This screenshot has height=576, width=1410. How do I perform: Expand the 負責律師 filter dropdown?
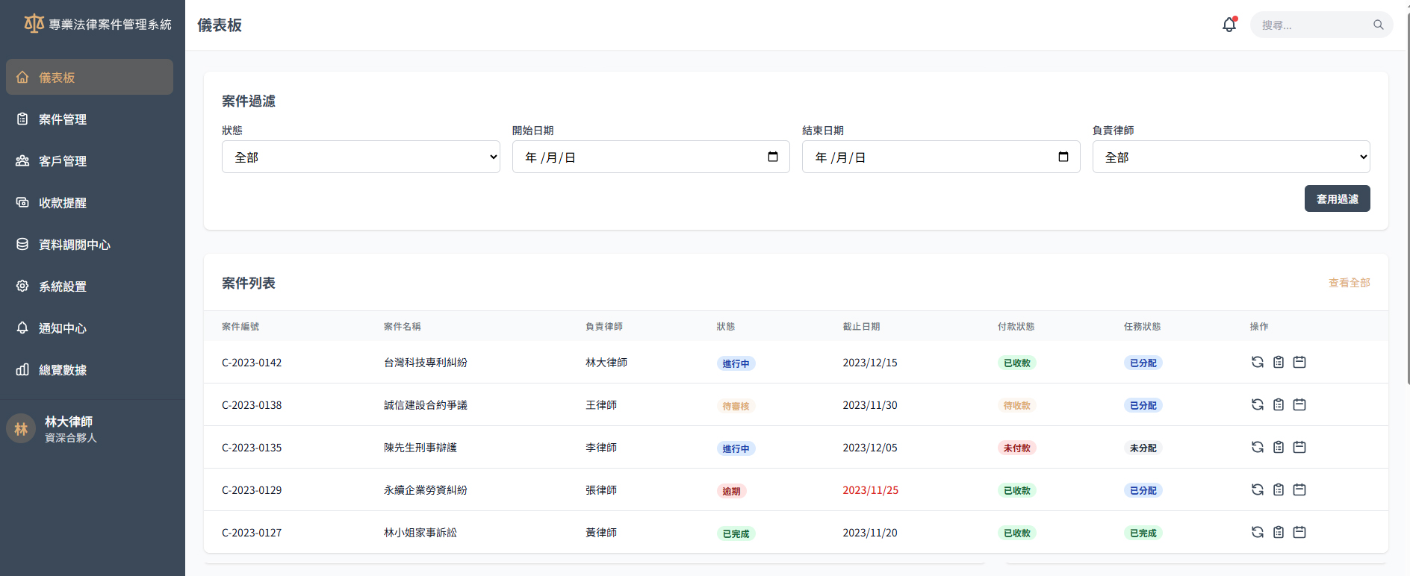click(x=1231, y=157)
